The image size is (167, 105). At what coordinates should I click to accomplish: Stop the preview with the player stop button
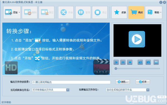130,62
